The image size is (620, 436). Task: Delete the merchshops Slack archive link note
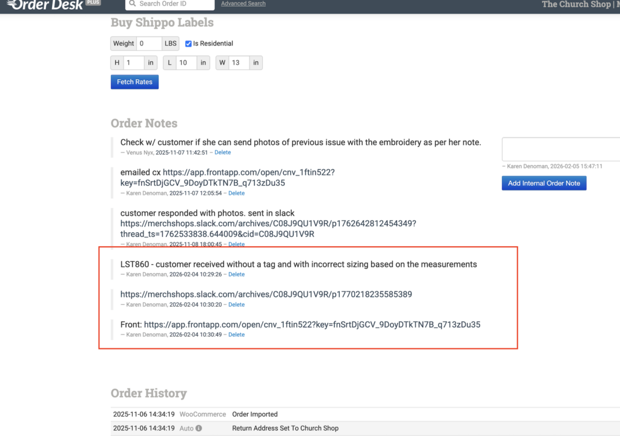236,305
